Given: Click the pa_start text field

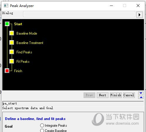Looking at the screenshot, I should [x=73, y=104].
